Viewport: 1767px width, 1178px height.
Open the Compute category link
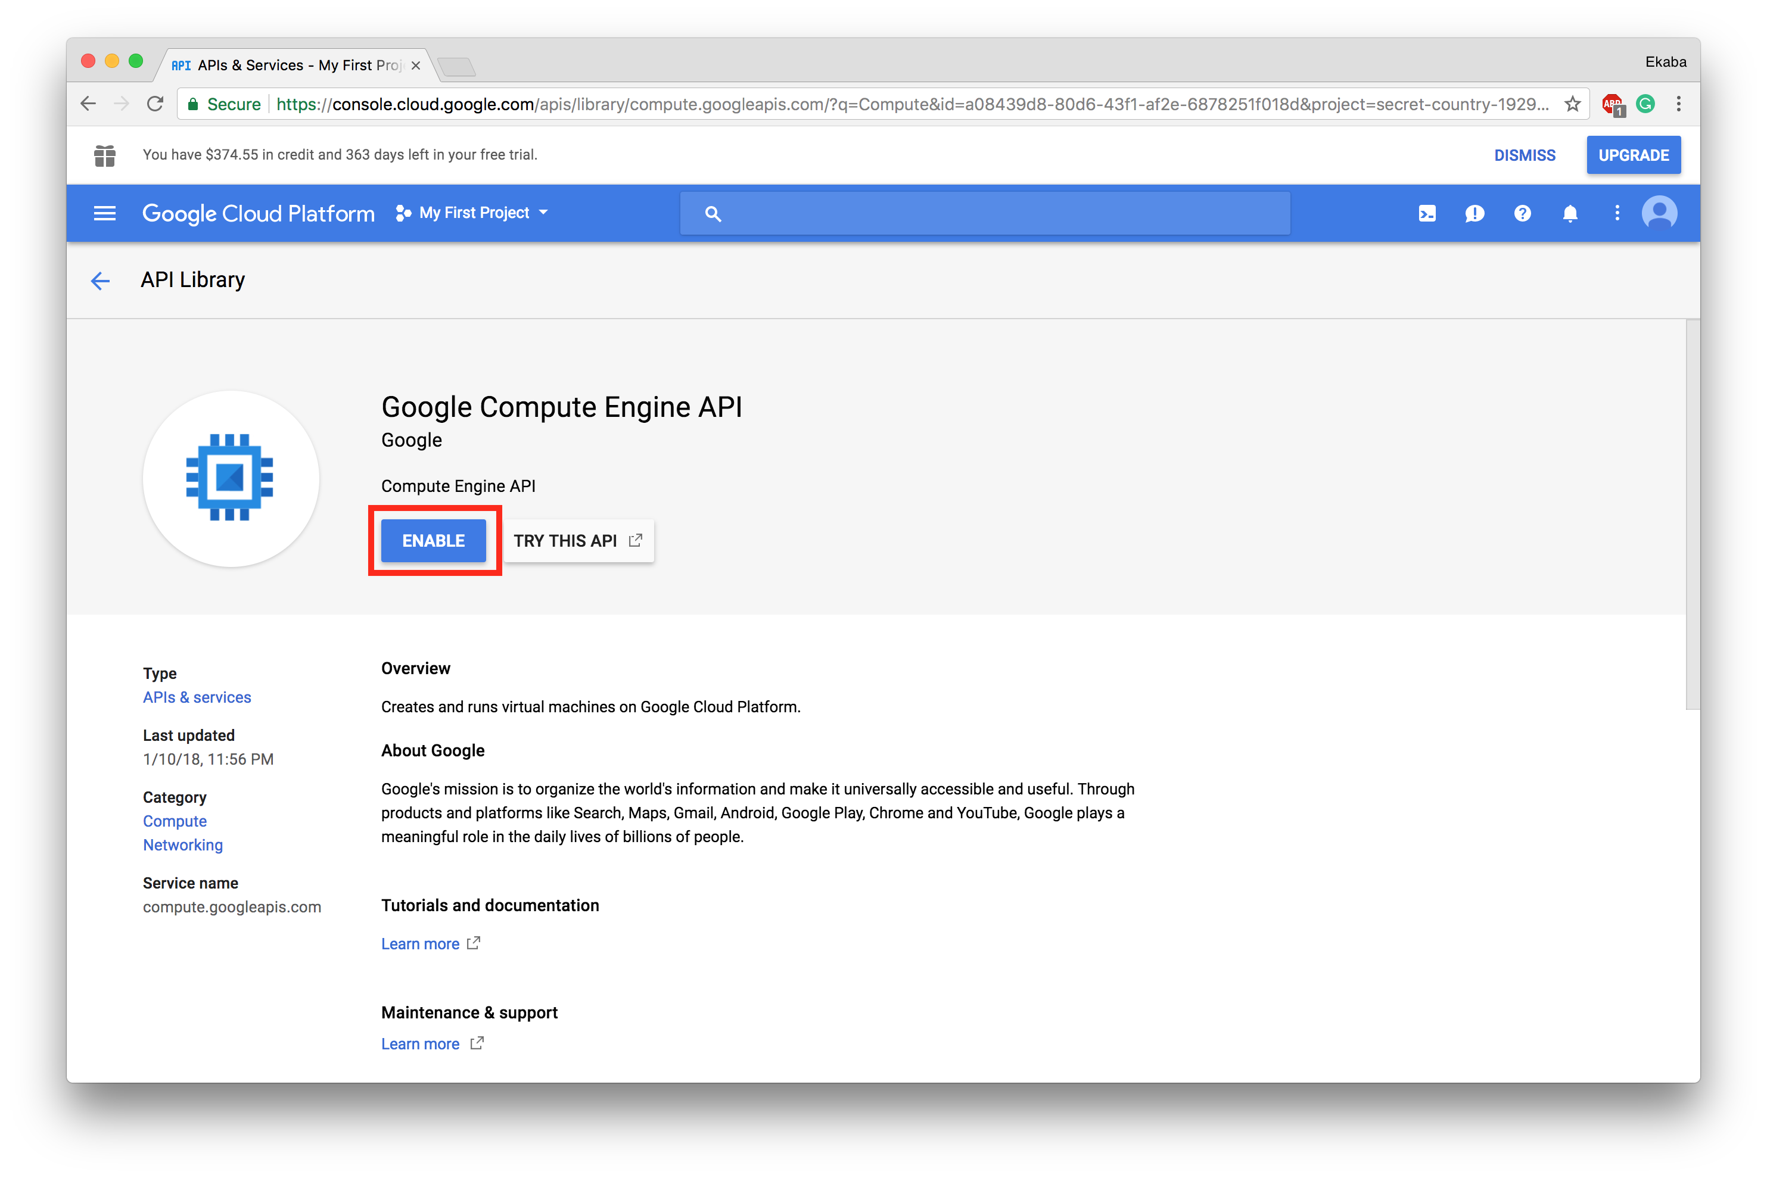pos(175,821)
